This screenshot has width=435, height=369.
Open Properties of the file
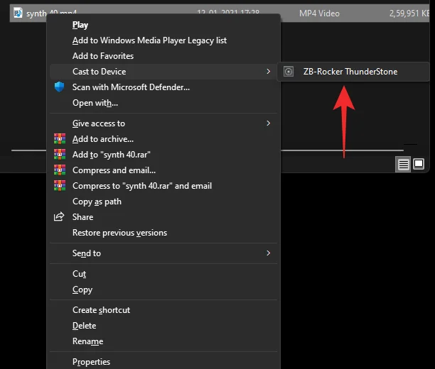[x=163, y=362]
